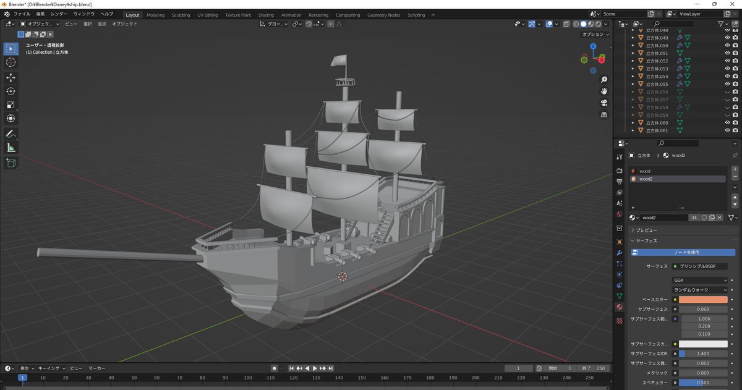Open the グロー transform orientation dropdown
Viewport: 742px width, 390px height.
tap(274, 24)
